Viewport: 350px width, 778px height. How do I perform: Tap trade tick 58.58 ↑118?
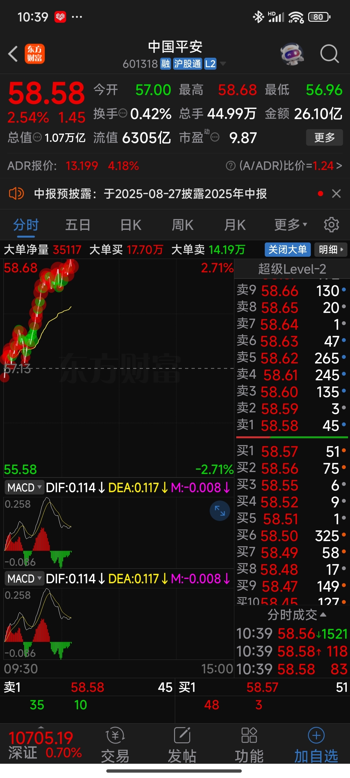click(292, 651)
